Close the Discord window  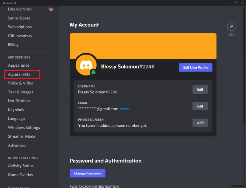[242, 3]
